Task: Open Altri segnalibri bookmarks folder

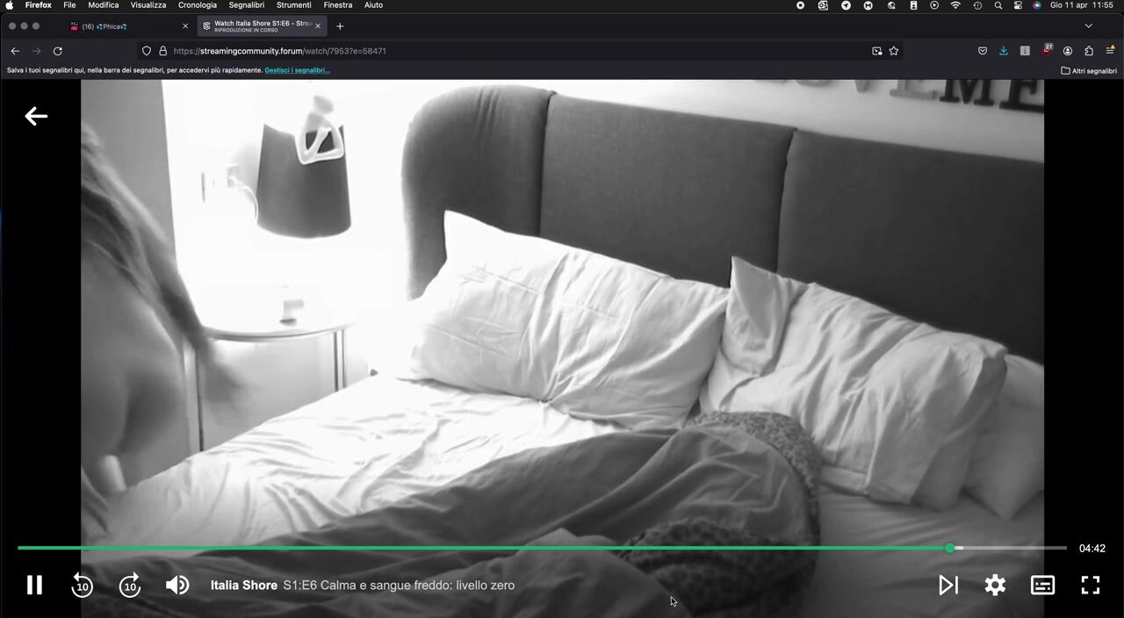Action: [1089, 70]
